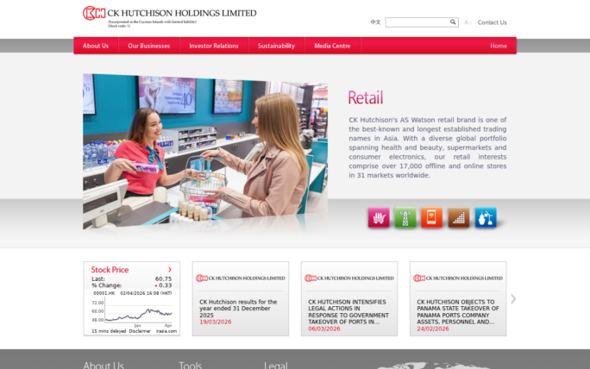Select the green Infrastructure tower icon
This screenshot has height=369, width=590.
[405, 218]
